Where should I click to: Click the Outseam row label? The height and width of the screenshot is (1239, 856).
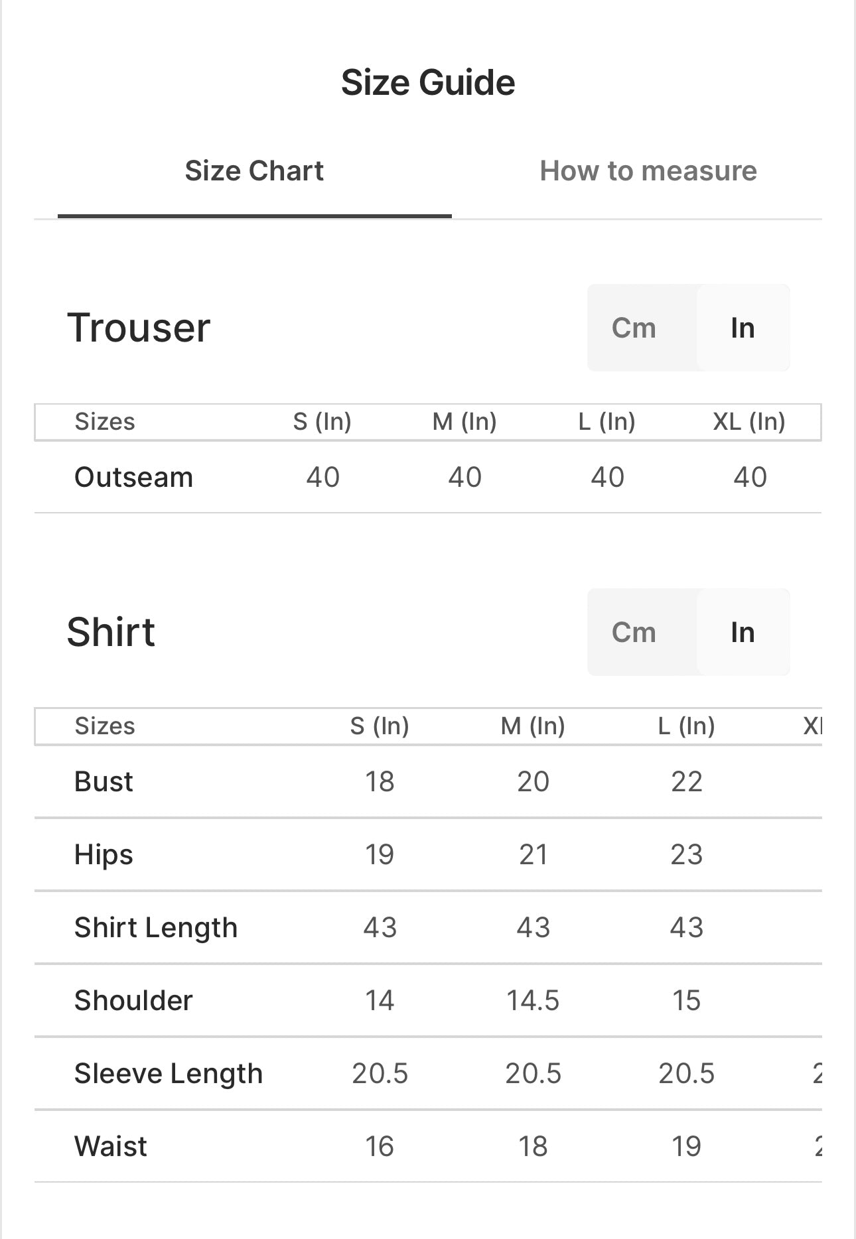coord(133,477)
